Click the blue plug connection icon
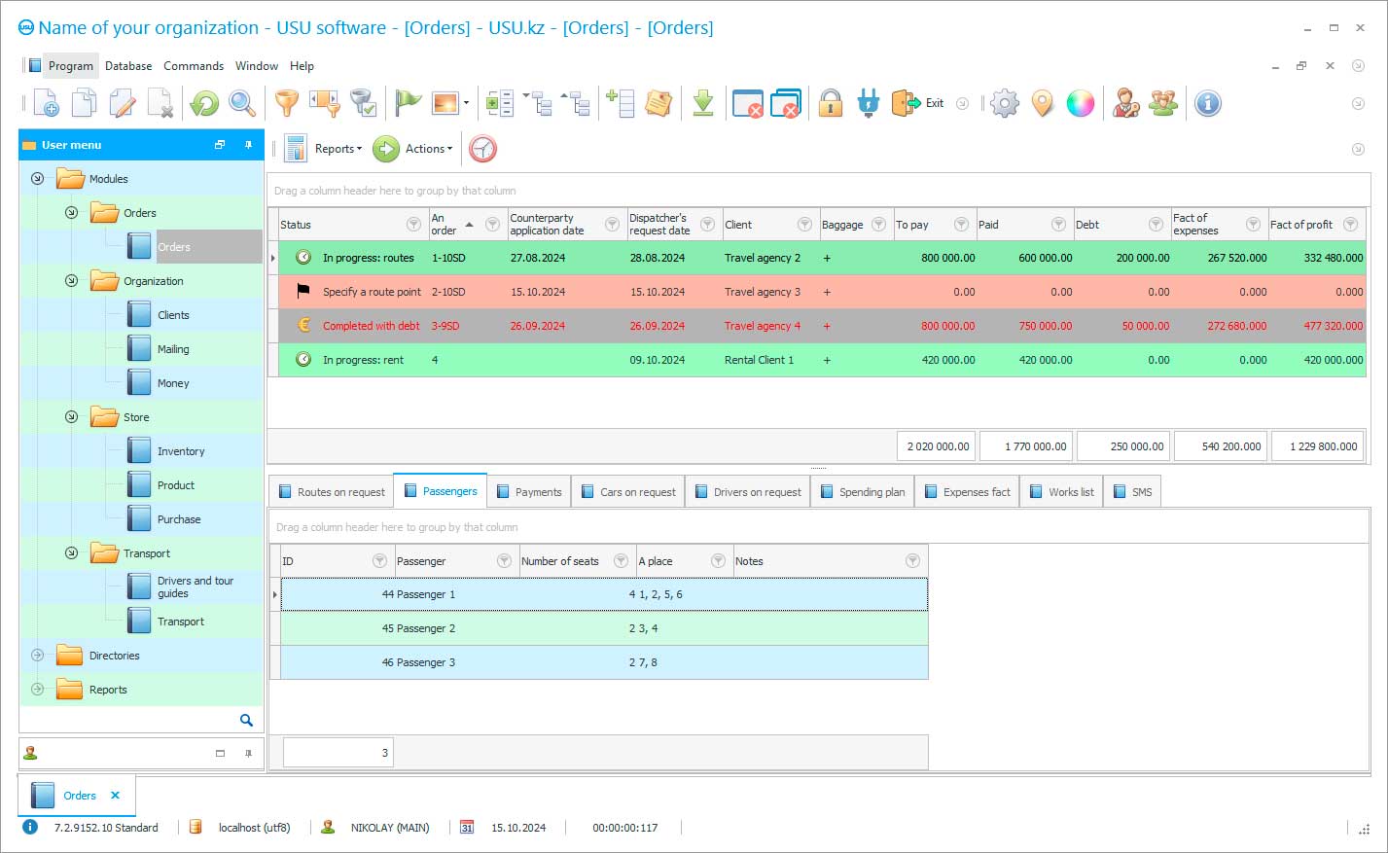 coord(869,103)
